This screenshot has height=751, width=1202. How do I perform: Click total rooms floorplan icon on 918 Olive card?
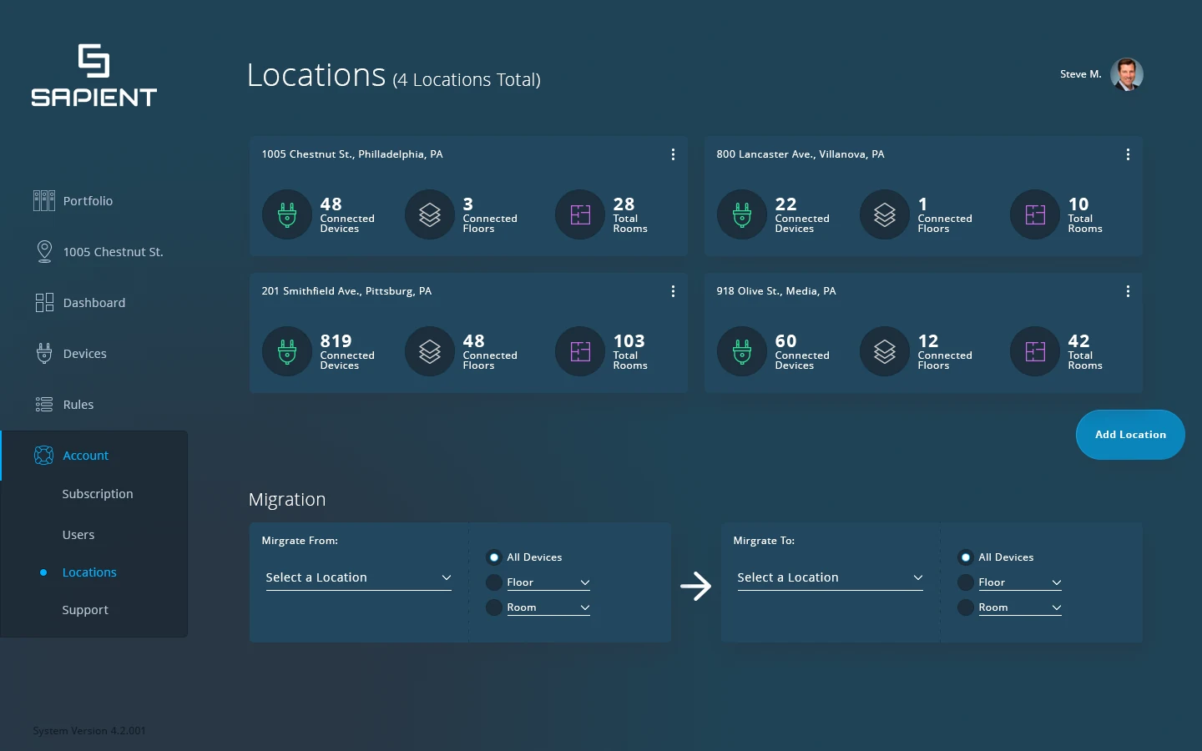click(x=1035, y=351)
